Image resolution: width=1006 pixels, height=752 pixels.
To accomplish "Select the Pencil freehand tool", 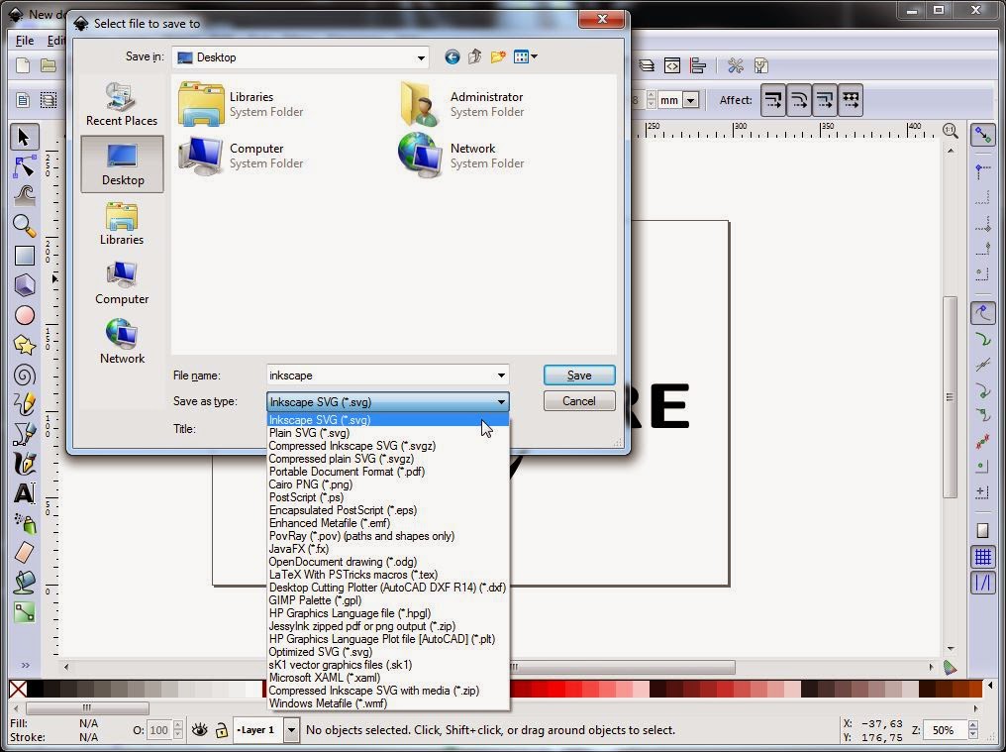I will 25,404.
